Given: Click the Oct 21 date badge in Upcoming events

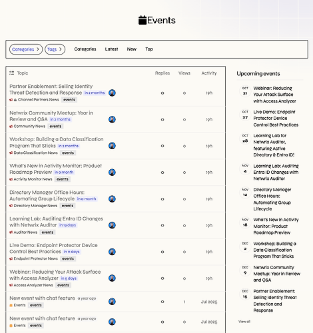Looking at the screenshot, I should click(x=245, y=91).
